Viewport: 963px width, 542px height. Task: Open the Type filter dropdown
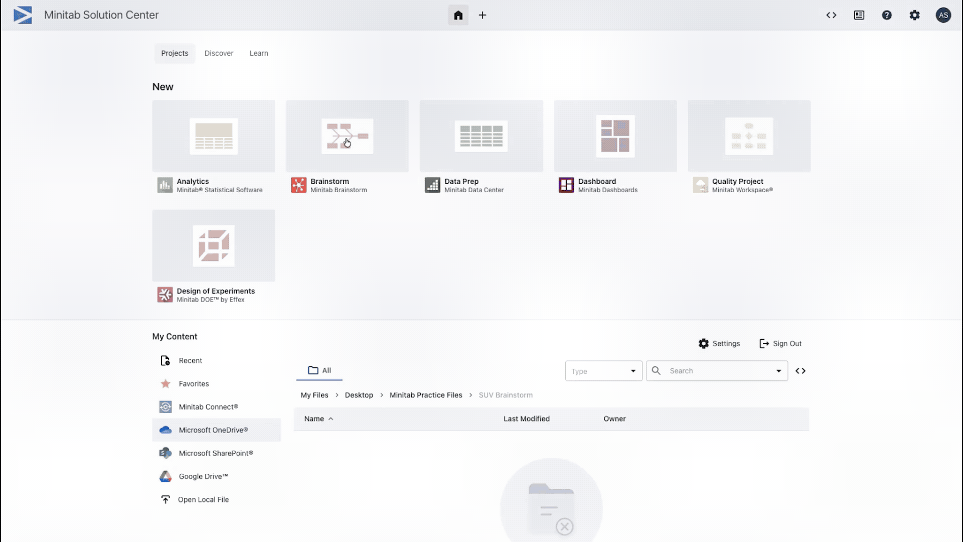pyautogui.click(x=603, y=371)
